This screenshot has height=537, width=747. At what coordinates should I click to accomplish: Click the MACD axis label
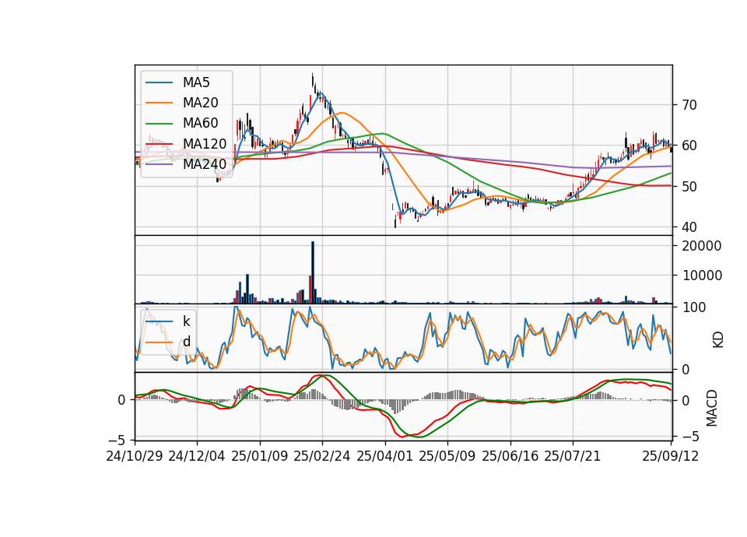point(712,408)
